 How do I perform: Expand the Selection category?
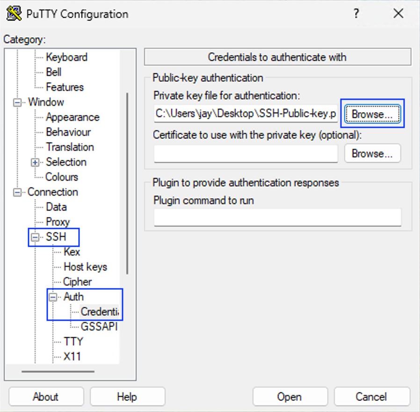35,162
